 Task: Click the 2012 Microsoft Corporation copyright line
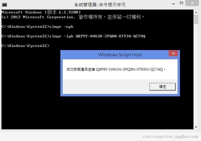point(73,17)
